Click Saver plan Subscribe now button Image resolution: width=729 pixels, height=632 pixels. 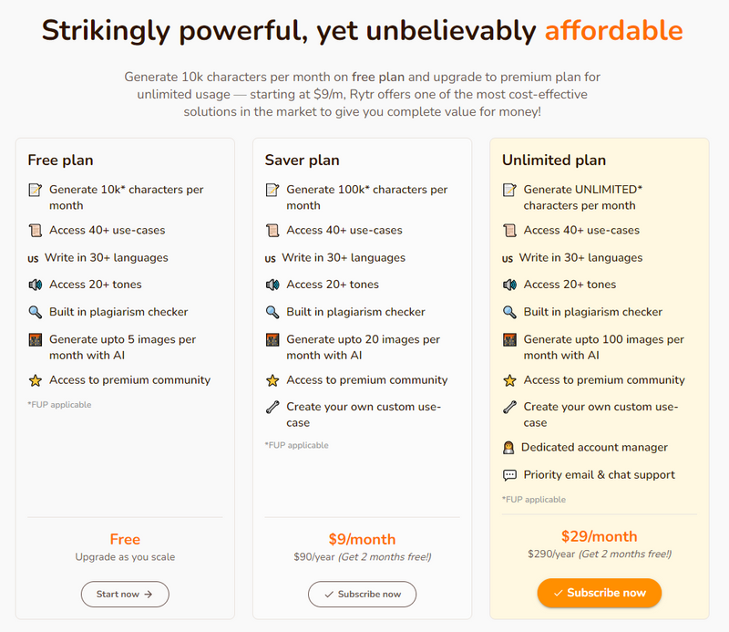[x=362, y=594]
